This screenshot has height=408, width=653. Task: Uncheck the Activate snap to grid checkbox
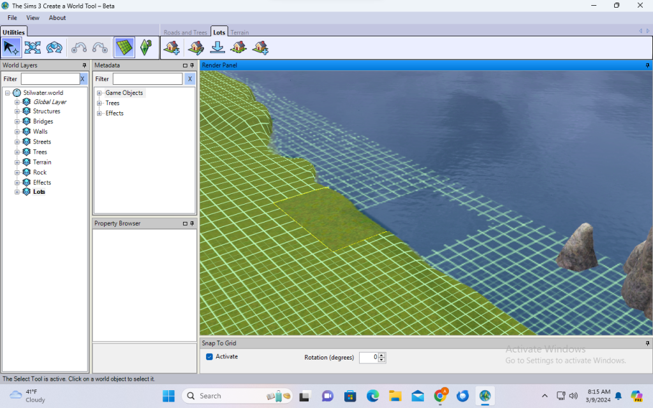209,356
